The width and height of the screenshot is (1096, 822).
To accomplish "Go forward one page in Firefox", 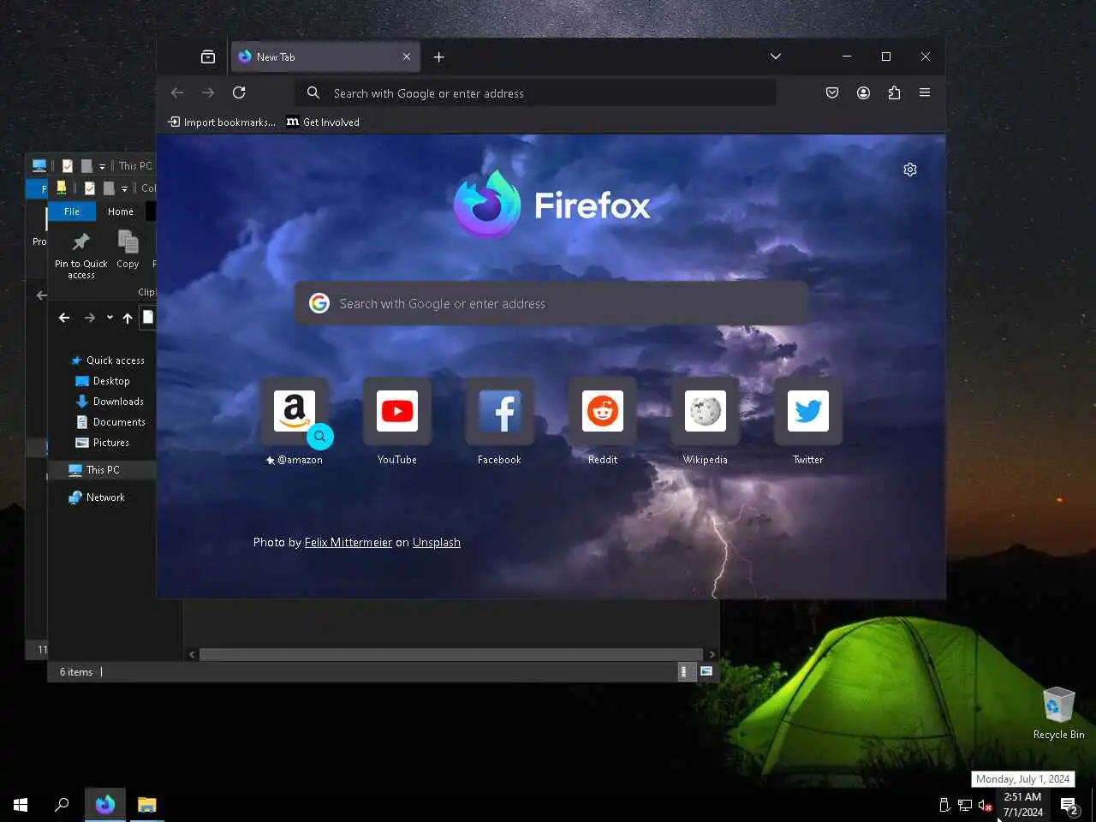I will (208, 92).
